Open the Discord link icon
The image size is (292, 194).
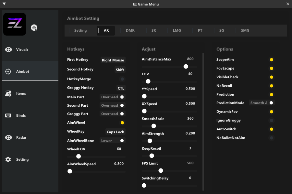tap(34, 28)
